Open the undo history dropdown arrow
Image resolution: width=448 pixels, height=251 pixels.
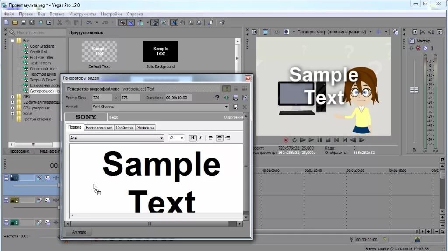click(x=97, y=22)
